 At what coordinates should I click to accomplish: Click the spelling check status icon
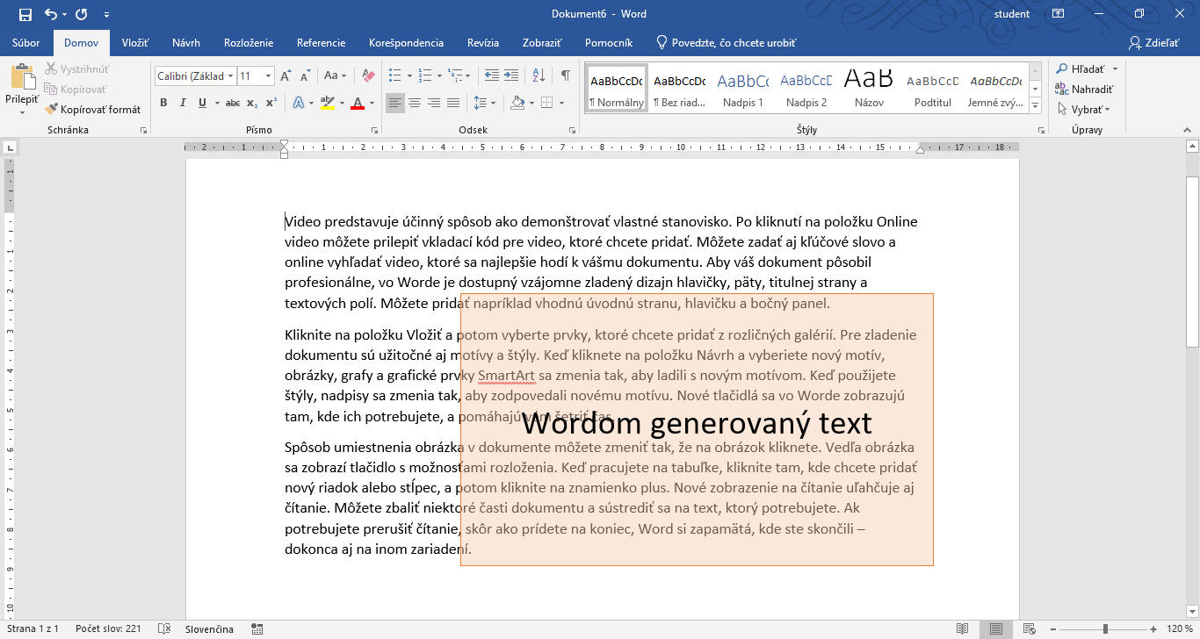(x=163, y=629)
